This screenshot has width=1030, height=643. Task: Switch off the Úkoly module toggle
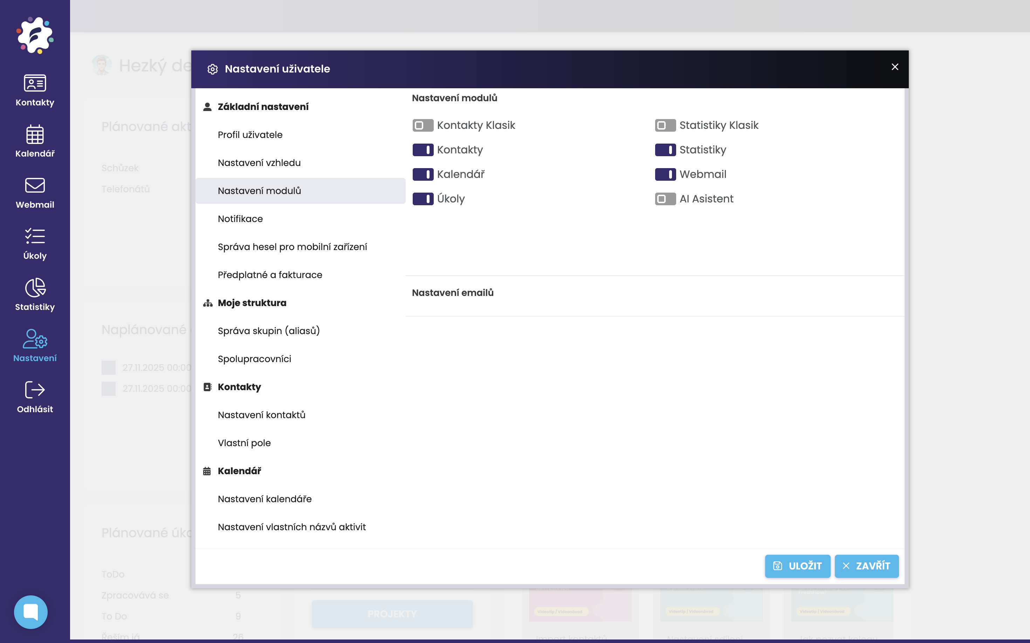[x=423, y=199]
